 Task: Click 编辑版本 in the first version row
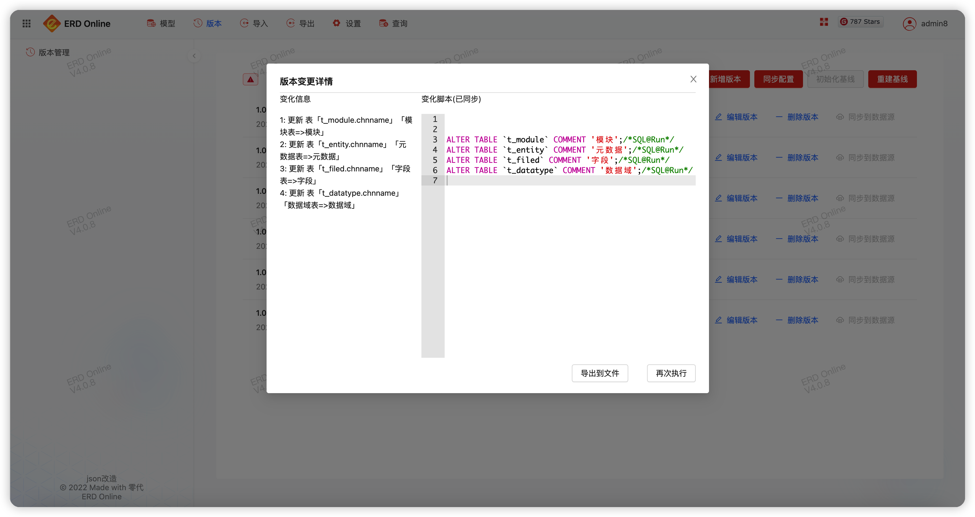pos(737,117)
